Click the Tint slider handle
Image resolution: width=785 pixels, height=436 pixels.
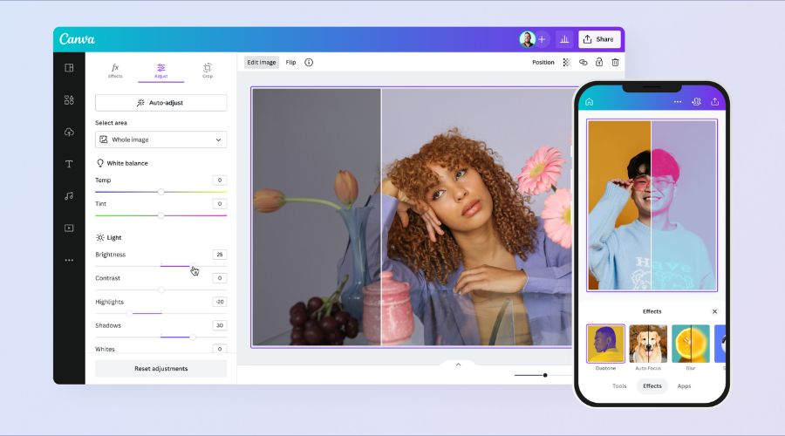(161, 215)
